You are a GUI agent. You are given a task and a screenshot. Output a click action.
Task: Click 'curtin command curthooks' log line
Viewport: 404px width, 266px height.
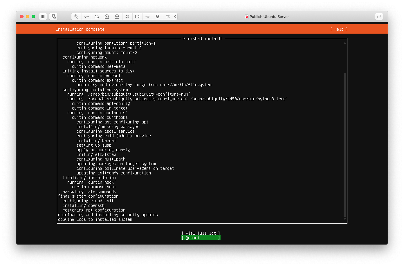(x=100, y=117)
